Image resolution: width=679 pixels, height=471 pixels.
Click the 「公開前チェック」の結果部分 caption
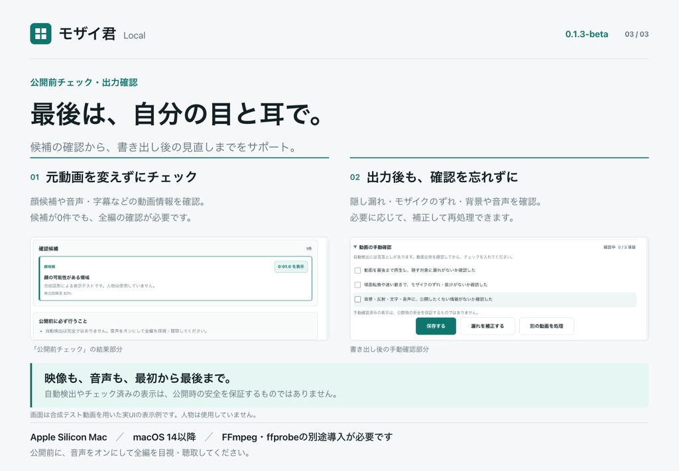tap(76, 349)
